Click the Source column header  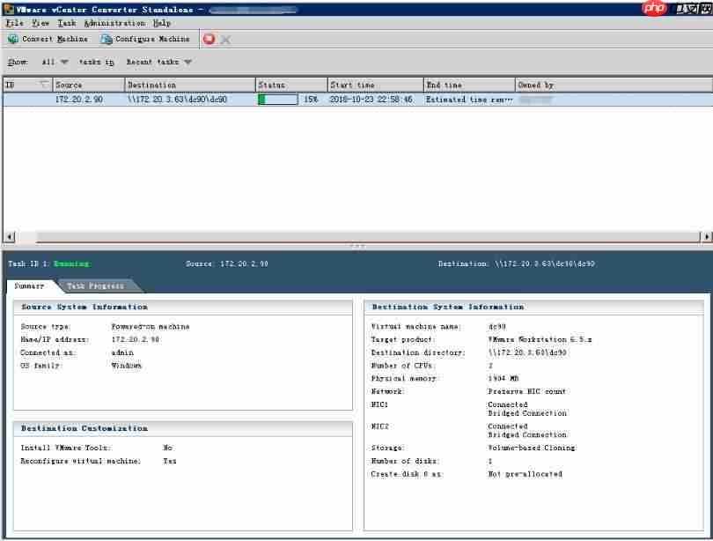pyautogui.click(x=87, y=85)
